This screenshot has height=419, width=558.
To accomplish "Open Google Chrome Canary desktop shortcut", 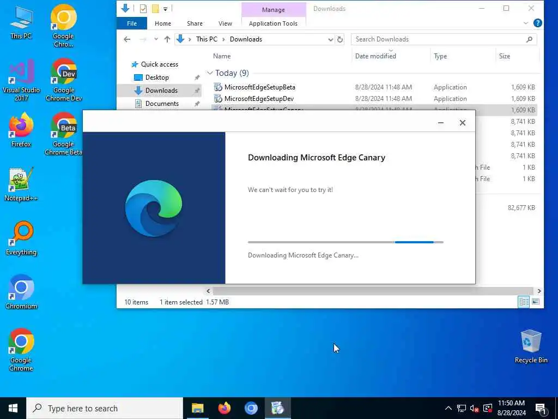I will click(63, 26).
